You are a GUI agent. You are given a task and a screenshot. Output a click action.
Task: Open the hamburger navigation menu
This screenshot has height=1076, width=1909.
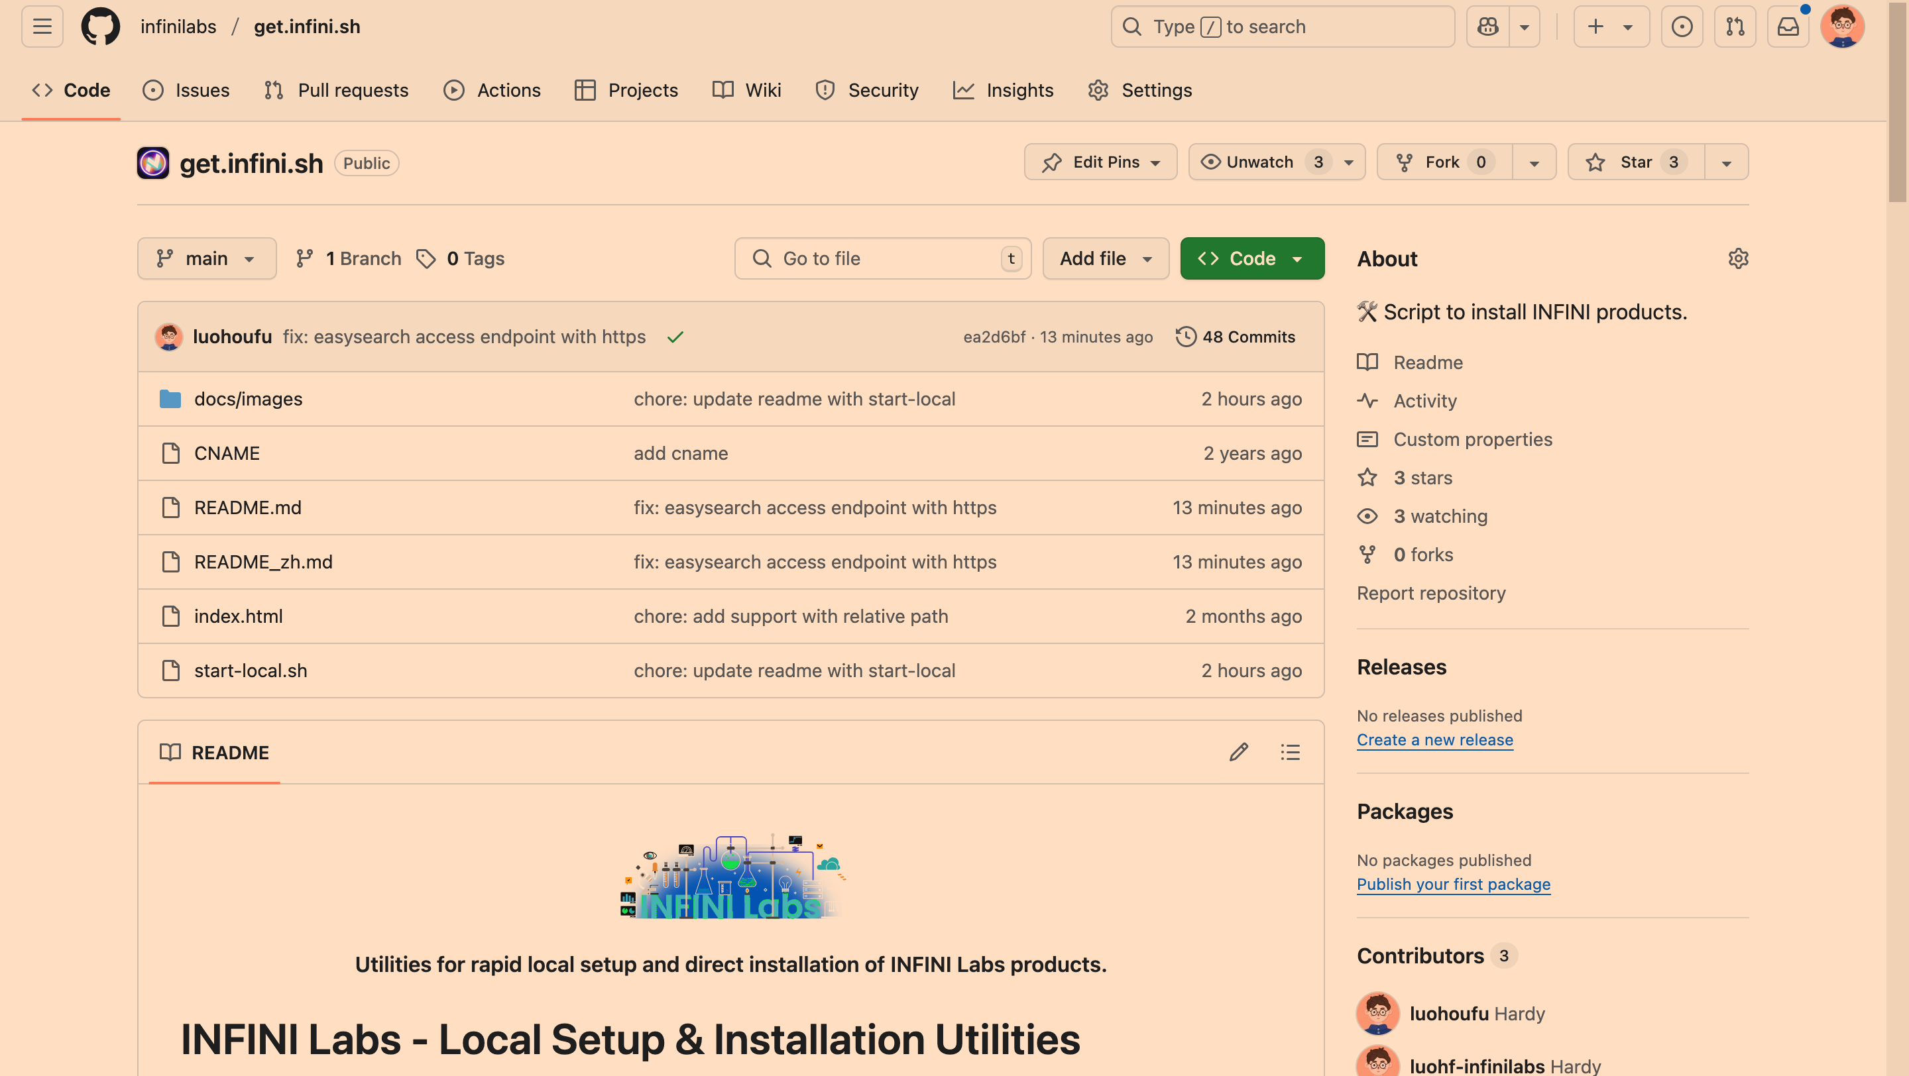click(42, 27)
